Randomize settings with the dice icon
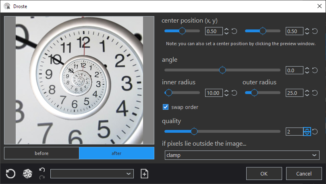The width and height of the screenshot is (326, 184). 27,174
